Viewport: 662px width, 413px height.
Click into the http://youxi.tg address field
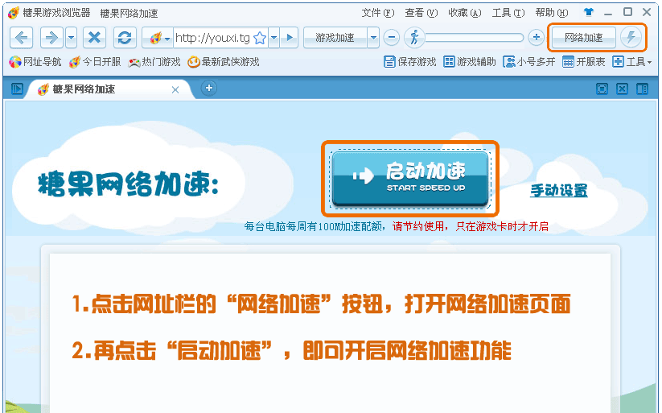pos(212,38)
